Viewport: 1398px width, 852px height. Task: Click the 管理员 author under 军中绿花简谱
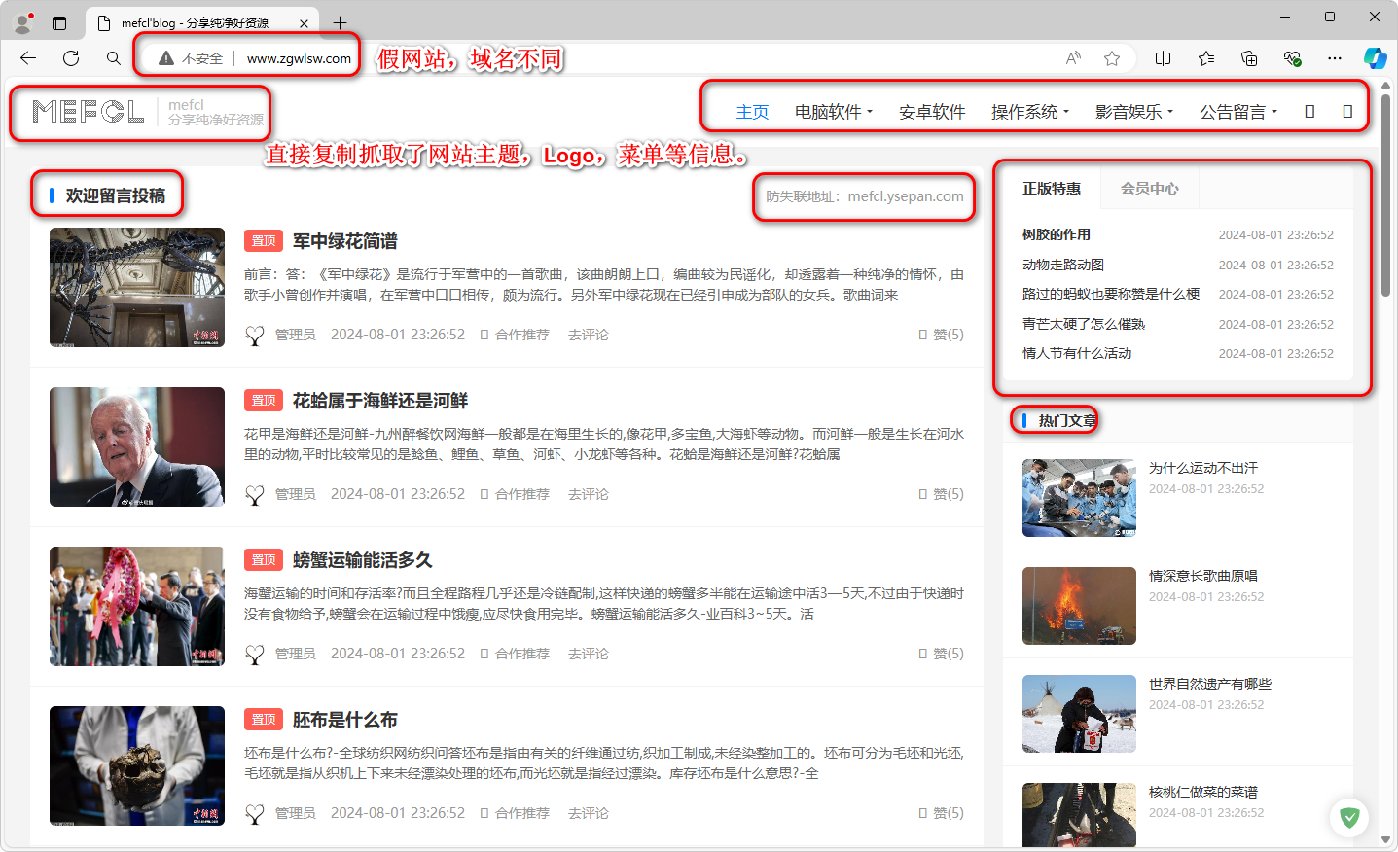pos(296,335)
